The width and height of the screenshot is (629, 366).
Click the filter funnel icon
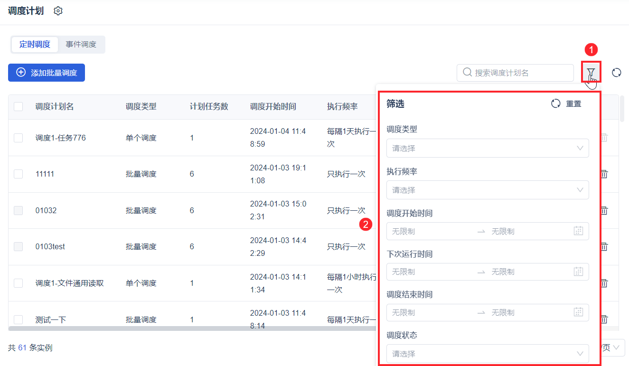(591, 73)
